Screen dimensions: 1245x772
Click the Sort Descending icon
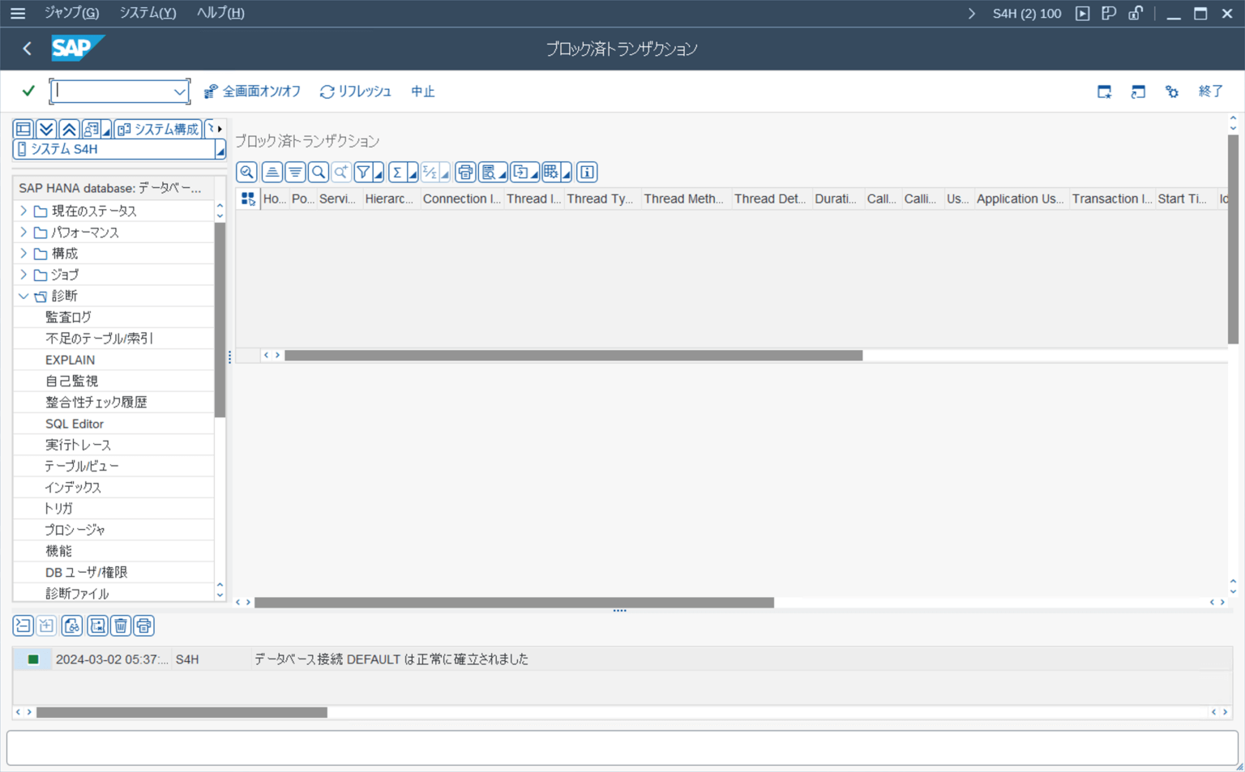click(x=295, y=172)
